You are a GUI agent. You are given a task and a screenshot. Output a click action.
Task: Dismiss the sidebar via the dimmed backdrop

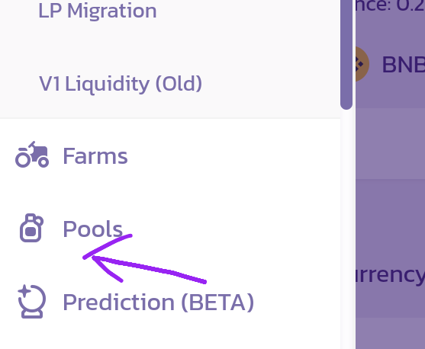point(390,216)
